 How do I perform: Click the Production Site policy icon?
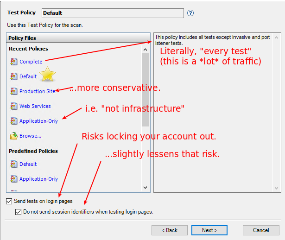(13, 91)
